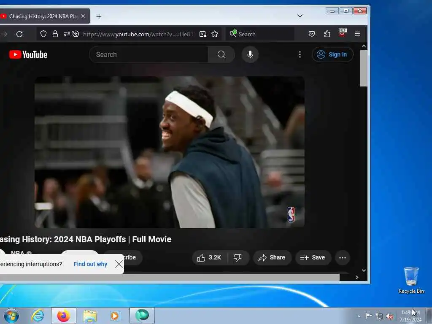The width and height of the screenshot is (432, 324).
Task: Open Action Center flag tray icon
Action: click(369, 316)
